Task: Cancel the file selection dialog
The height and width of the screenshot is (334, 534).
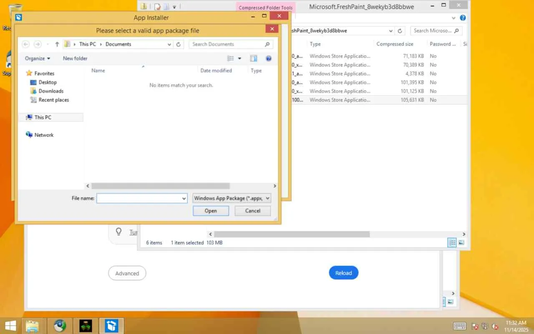Action: point(253,211)
